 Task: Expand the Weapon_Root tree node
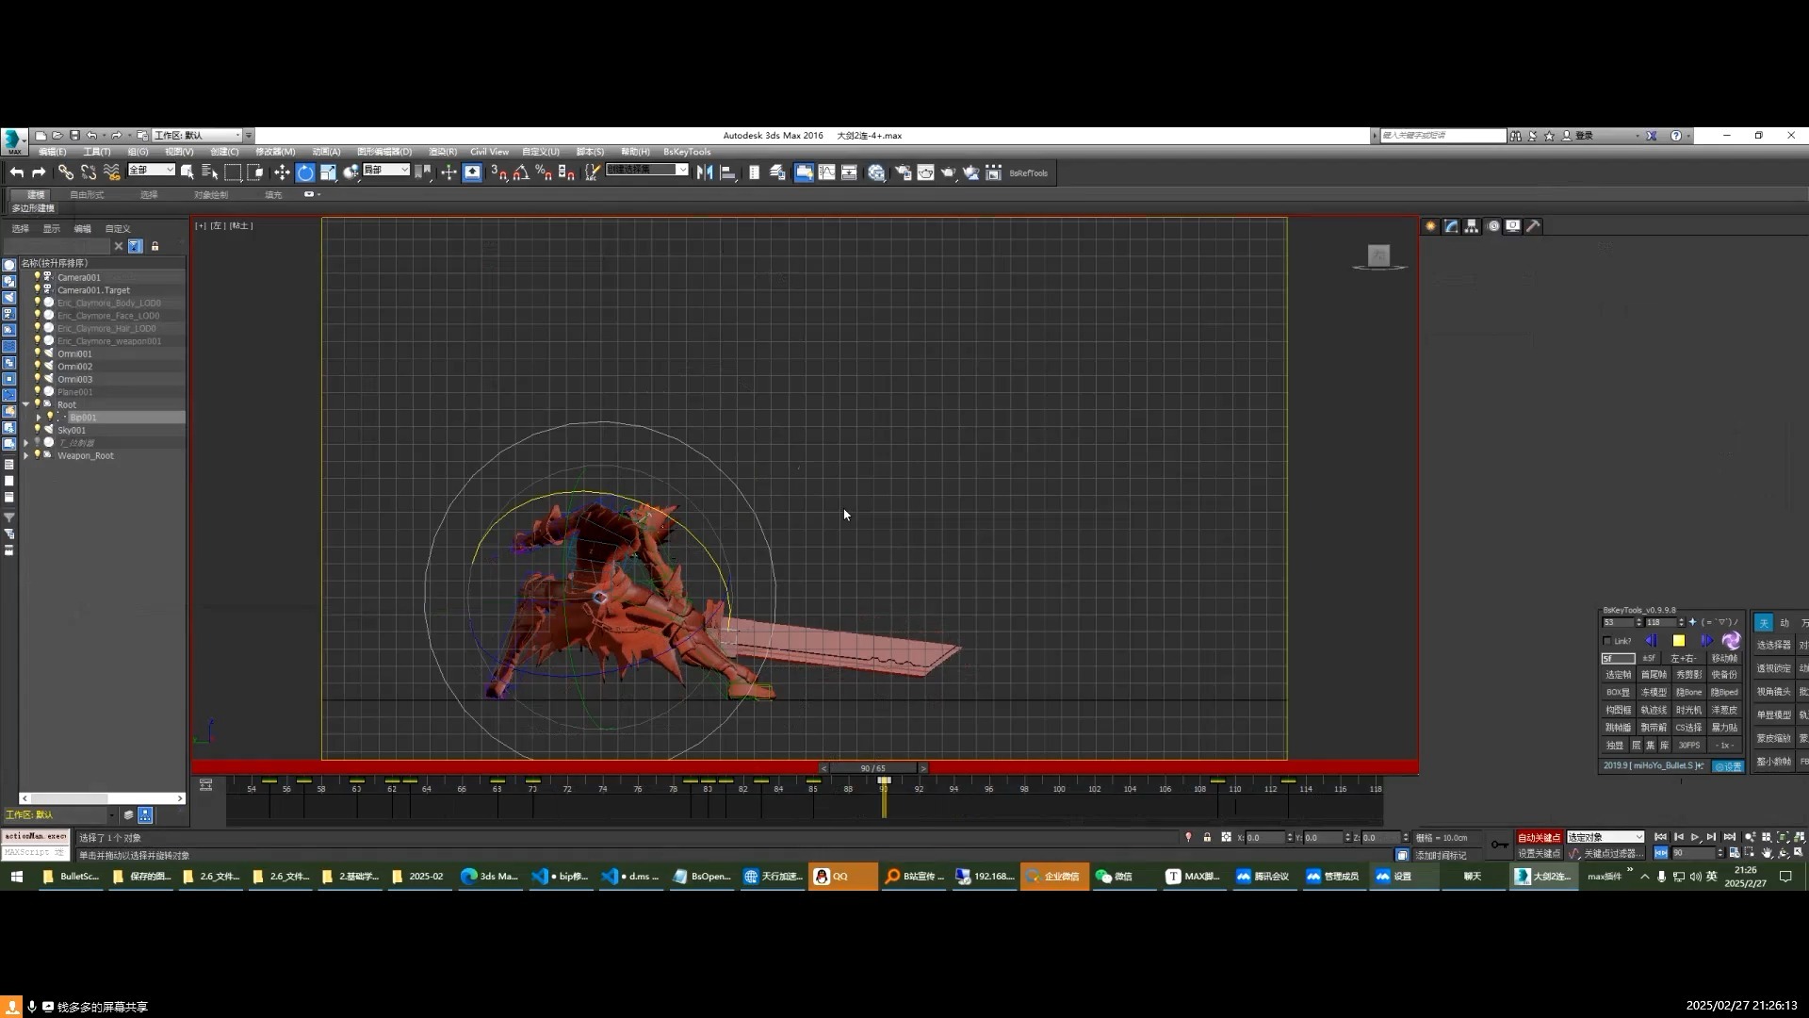(26, 455)
